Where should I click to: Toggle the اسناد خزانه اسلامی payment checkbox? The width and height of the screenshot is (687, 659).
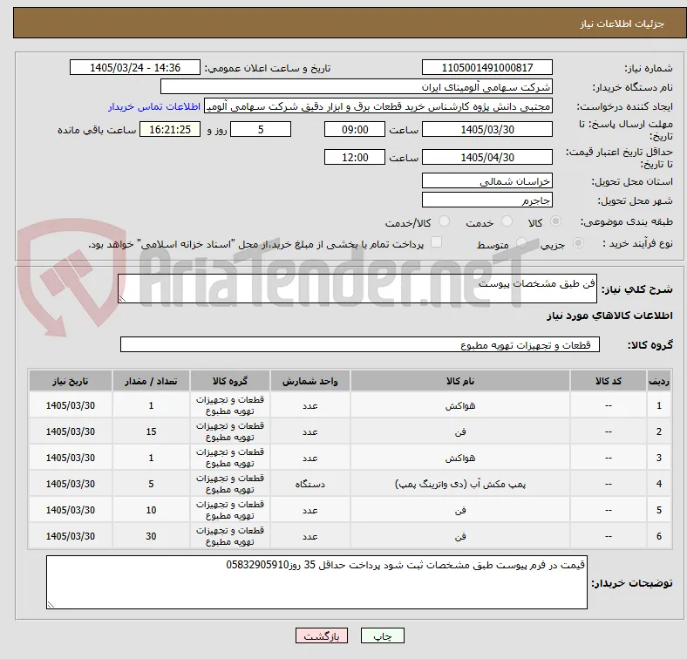click(x=437, y=242)
